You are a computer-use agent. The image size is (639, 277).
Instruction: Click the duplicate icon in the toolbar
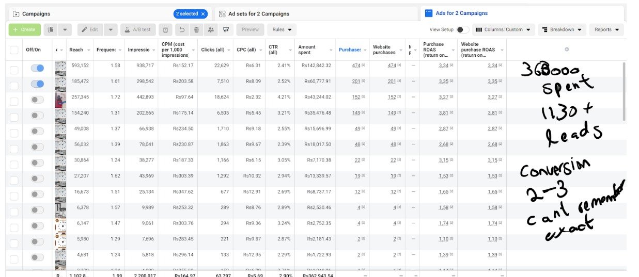(x=51, y=30)
